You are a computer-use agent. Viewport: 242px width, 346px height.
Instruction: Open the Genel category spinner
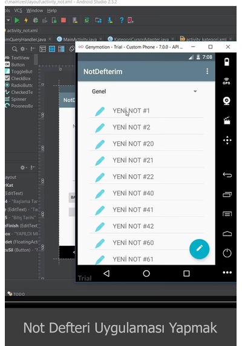point(145,91)
